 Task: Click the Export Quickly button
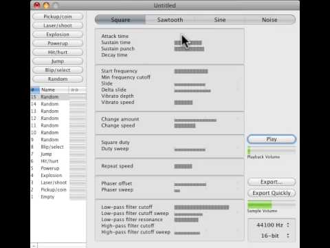pos(272,193)
